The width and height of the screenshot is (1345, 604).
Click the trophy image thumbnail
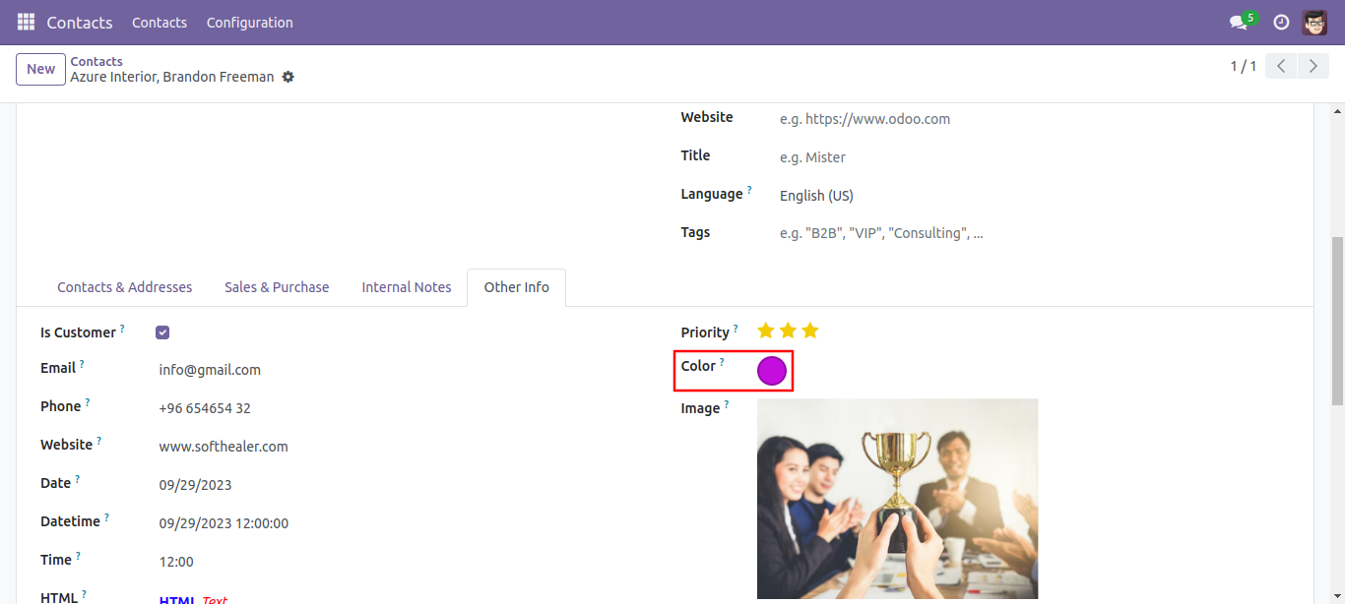coord(897,499)
